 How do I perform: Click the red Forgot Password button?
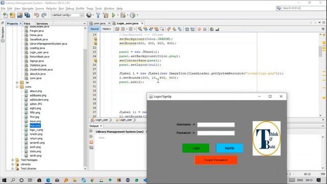point(216,160)
